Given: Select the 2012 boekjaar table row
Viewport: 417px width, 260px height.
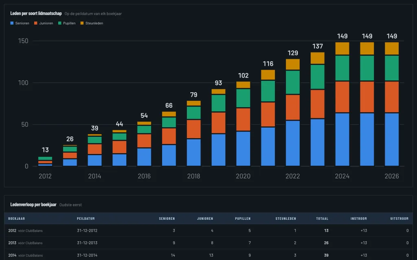Looking at the screenshot, I should click(x=208, y=231).
